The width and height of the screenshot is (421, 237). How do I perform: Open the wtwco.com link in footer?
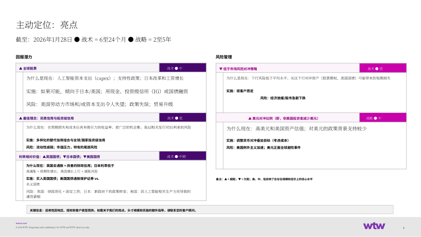tap(21, 223)
